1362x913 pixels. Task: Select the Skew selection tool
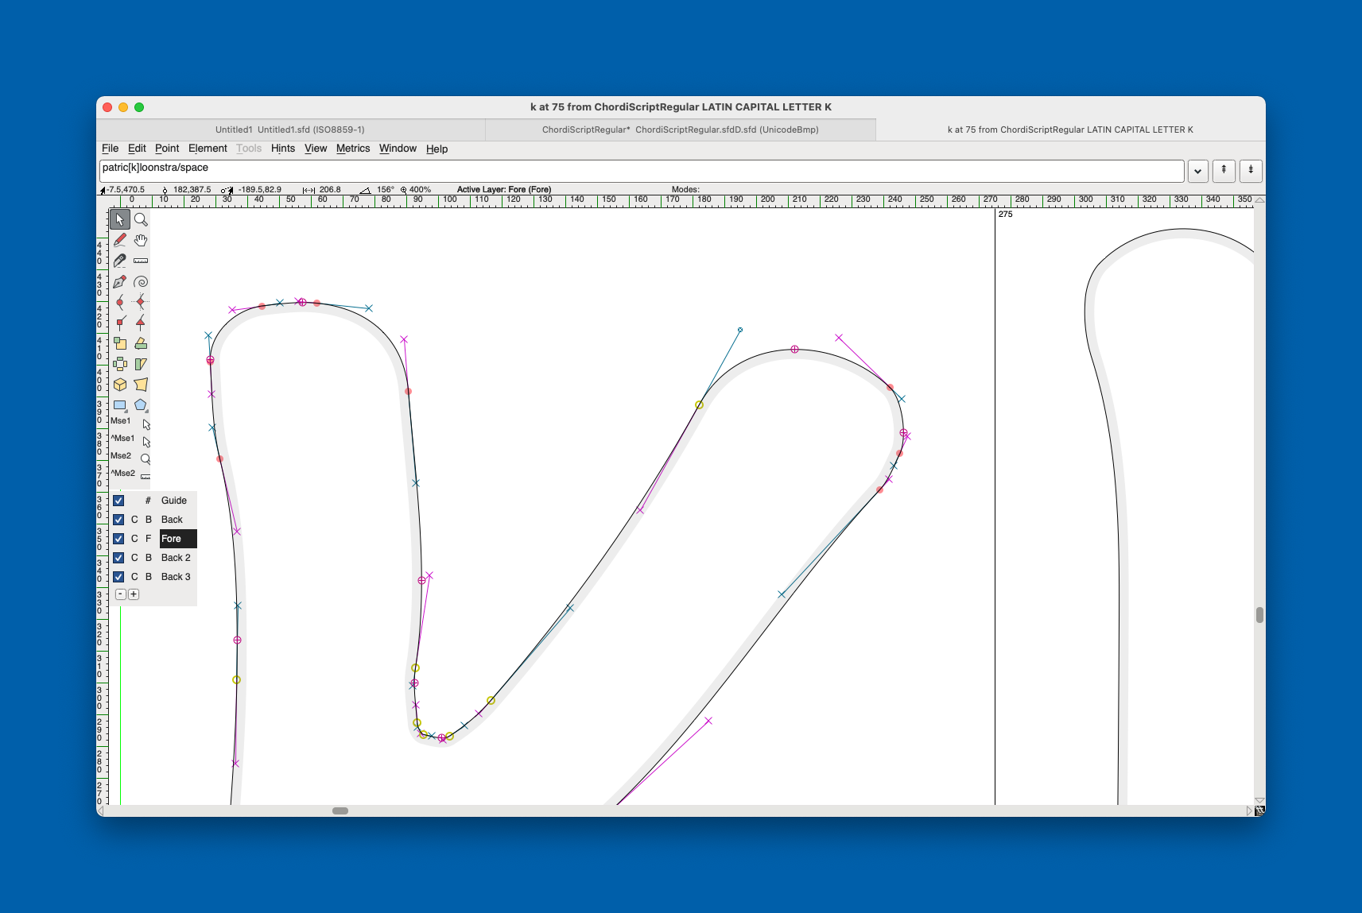(141, 364)
